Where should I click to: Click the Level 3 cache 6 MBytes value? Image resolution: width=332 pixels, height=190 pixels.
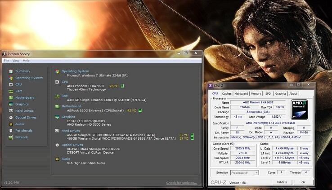tap(284, 163)
